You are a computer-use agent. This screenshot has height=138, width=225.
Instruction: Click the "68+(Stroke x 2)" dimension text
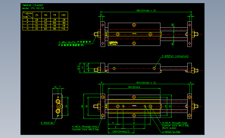click(x=146, y=10)
